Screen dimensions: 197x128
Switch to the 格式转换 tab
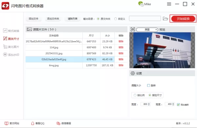(11, 31)
